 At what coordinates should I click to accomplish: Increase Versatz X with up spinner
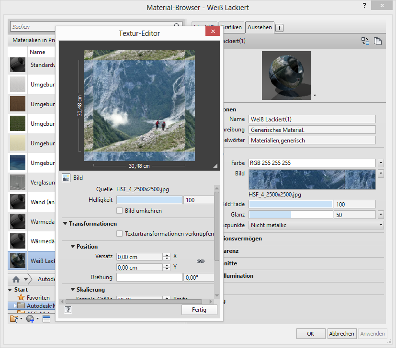(167, 255)
